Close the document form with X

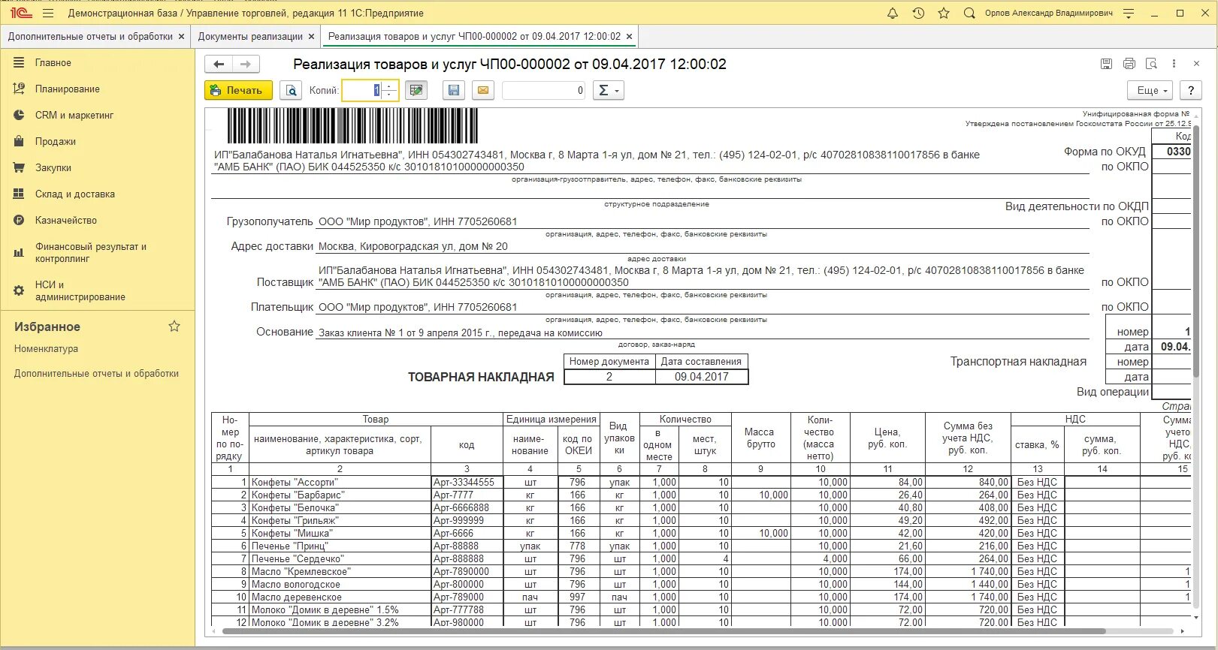(x=1196, y=64)
